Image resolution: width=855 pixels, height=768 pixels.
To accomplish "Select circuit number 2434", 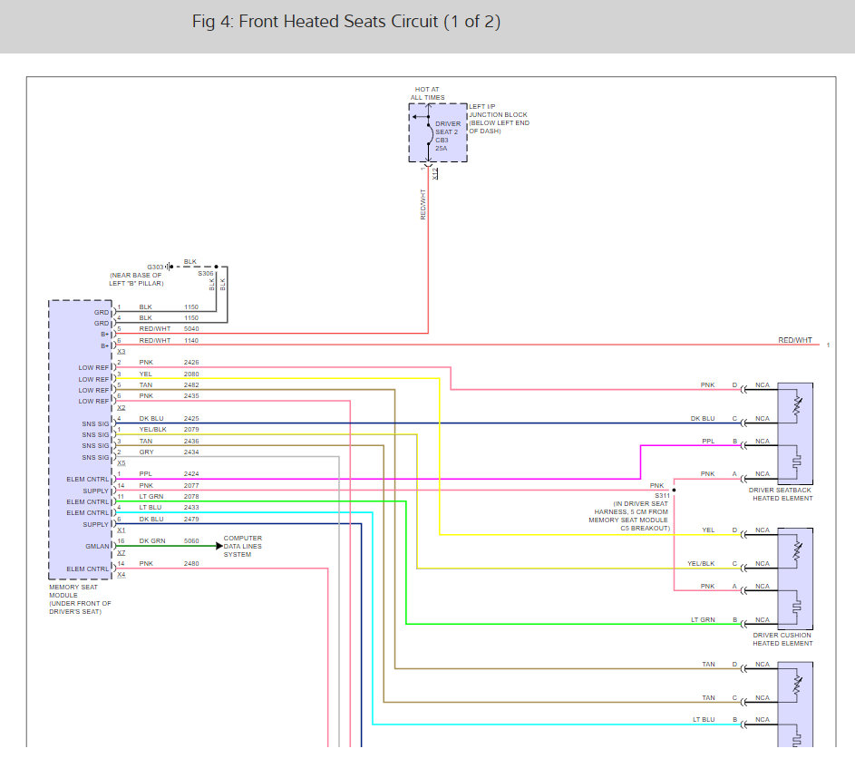I will coord(191,452).
